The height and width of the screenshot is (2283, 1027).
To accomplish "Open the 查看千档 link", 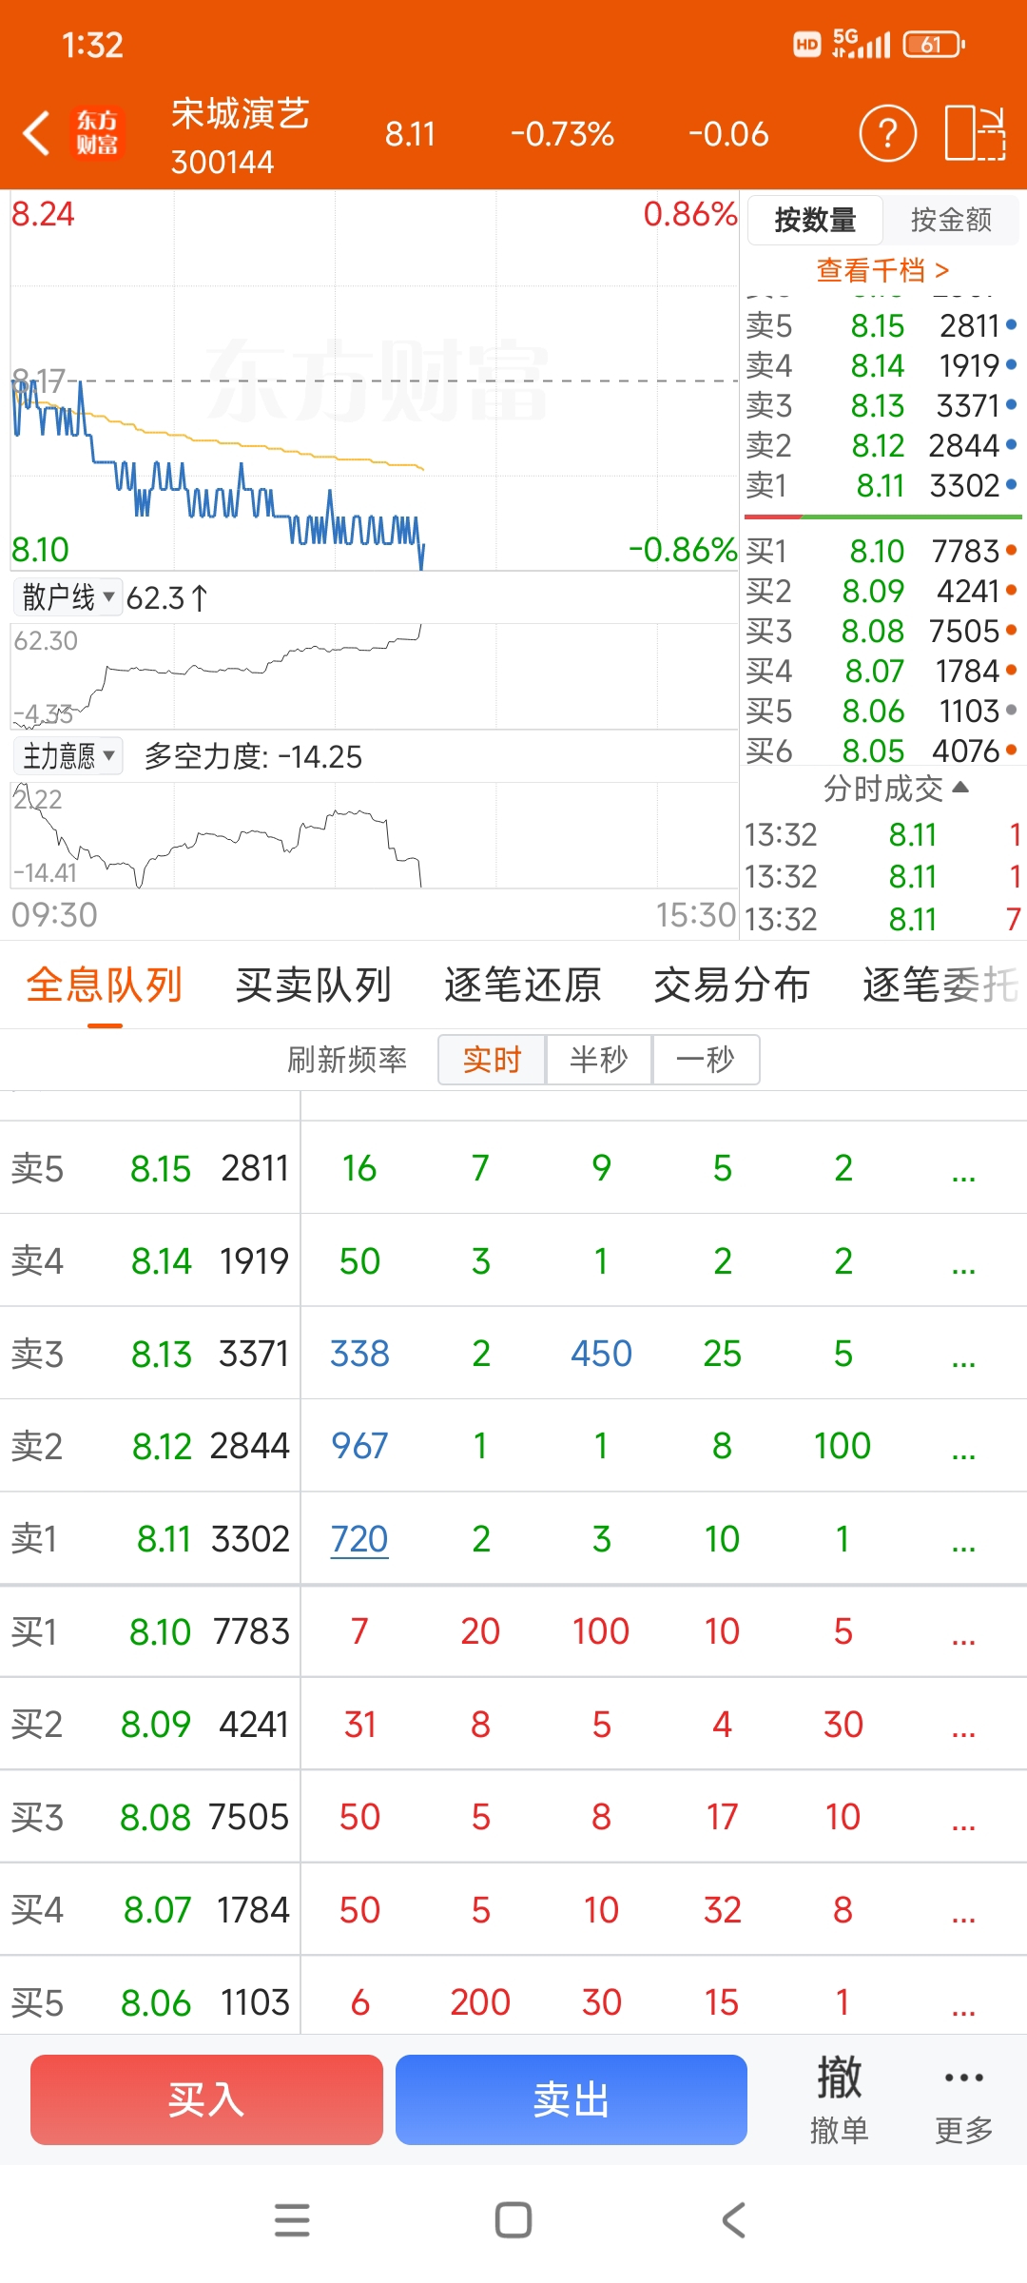I will click(882, 270).
